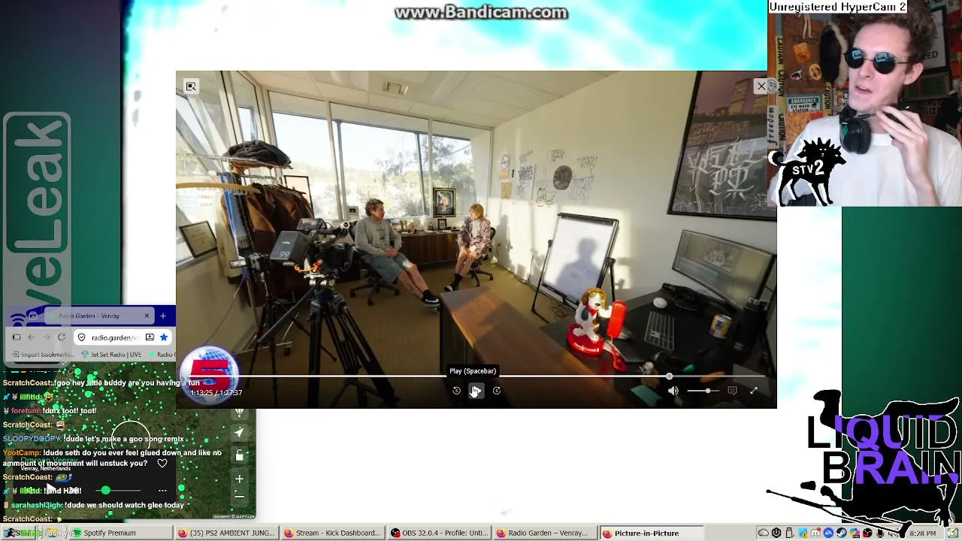Image resolution: width=962 pixels, height=541 pixels.
Task: Click the video time readout 1:13:25 / 1:27:37
Action: pos(216,392)
